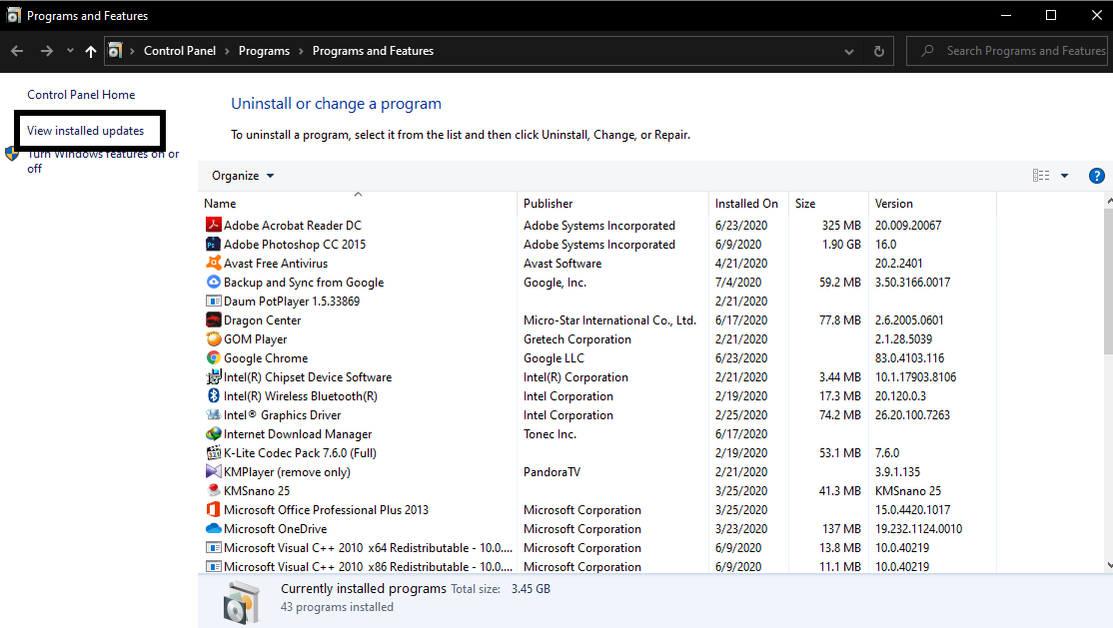
Task: Click the Avast Free Antivirus icon
Action: pos(213,264)
